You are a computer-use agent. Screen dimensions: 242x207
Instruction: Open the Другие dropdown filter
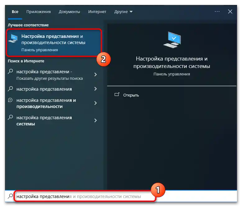coord(123,12)
